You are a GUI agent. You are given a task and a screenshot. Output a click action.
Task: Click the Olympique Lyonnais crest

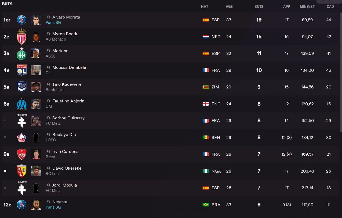click(x=22, y=70)
